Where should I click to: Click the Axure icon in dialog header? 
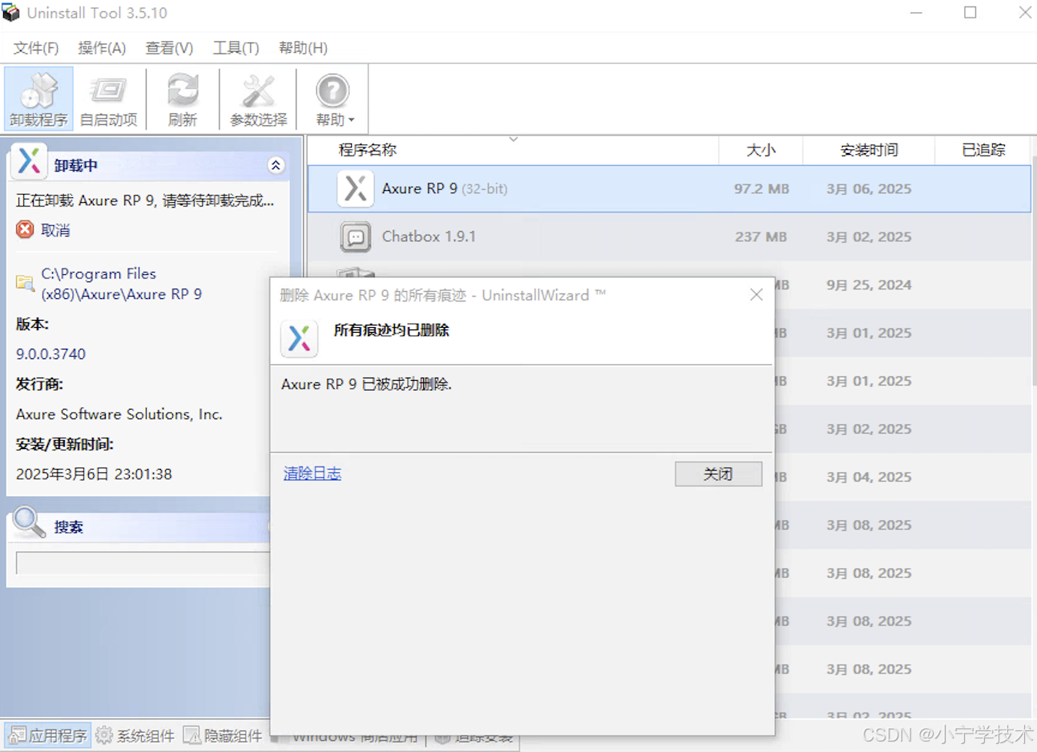299,338
